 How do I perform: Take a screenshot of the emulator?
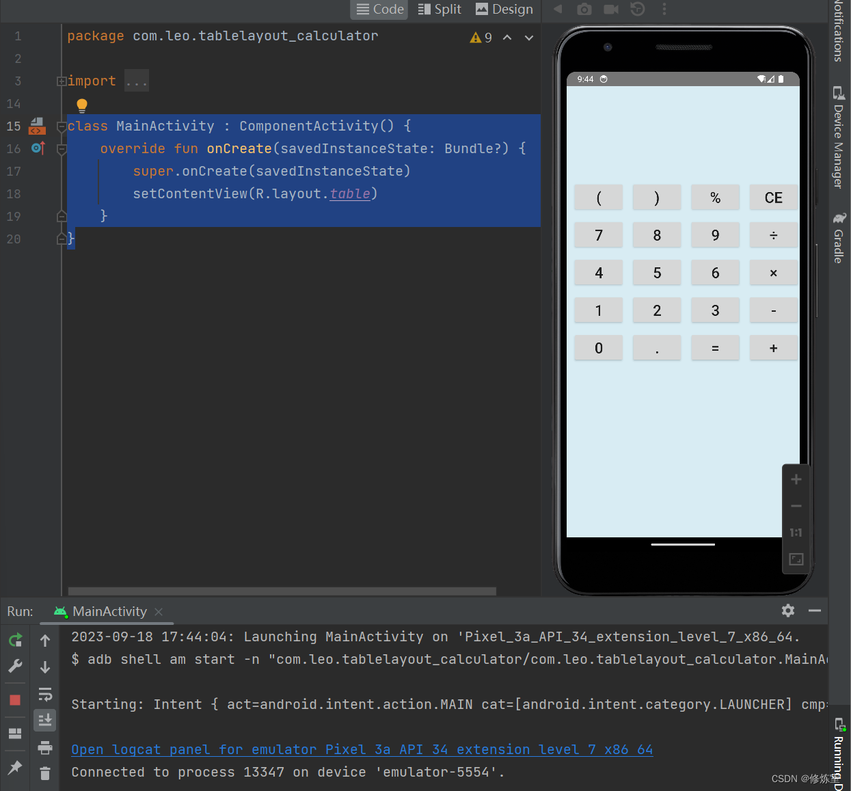(x=584, y=10)
